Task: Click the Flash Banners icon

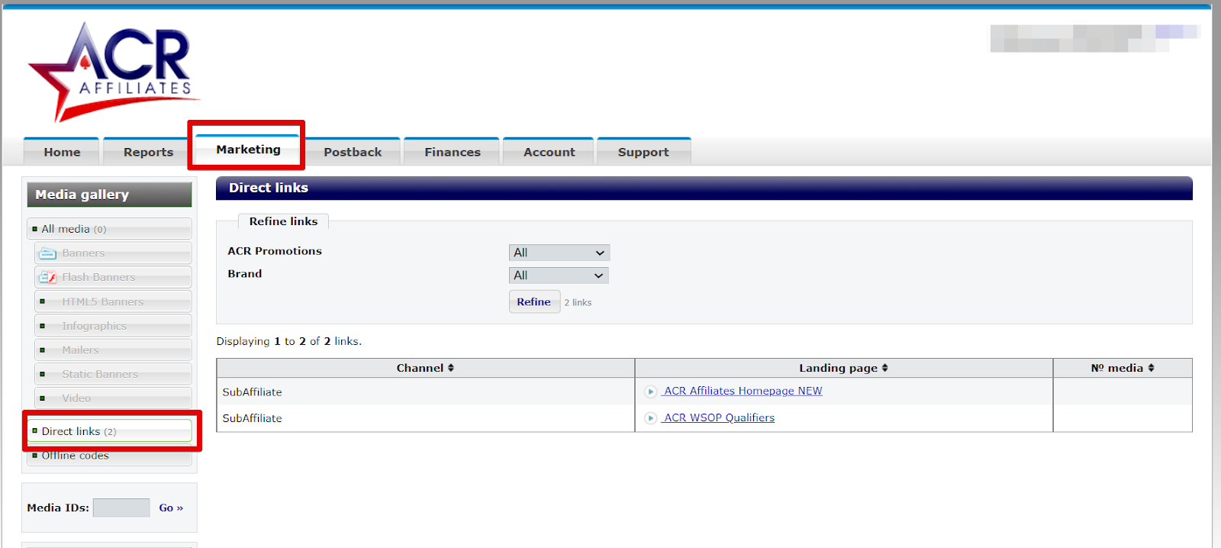Action: [x=48, y=278]
